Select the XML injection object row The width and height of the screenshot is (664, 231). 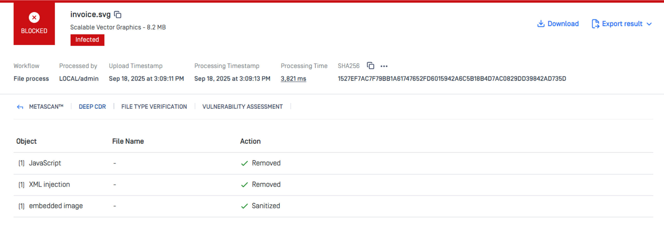49,184
